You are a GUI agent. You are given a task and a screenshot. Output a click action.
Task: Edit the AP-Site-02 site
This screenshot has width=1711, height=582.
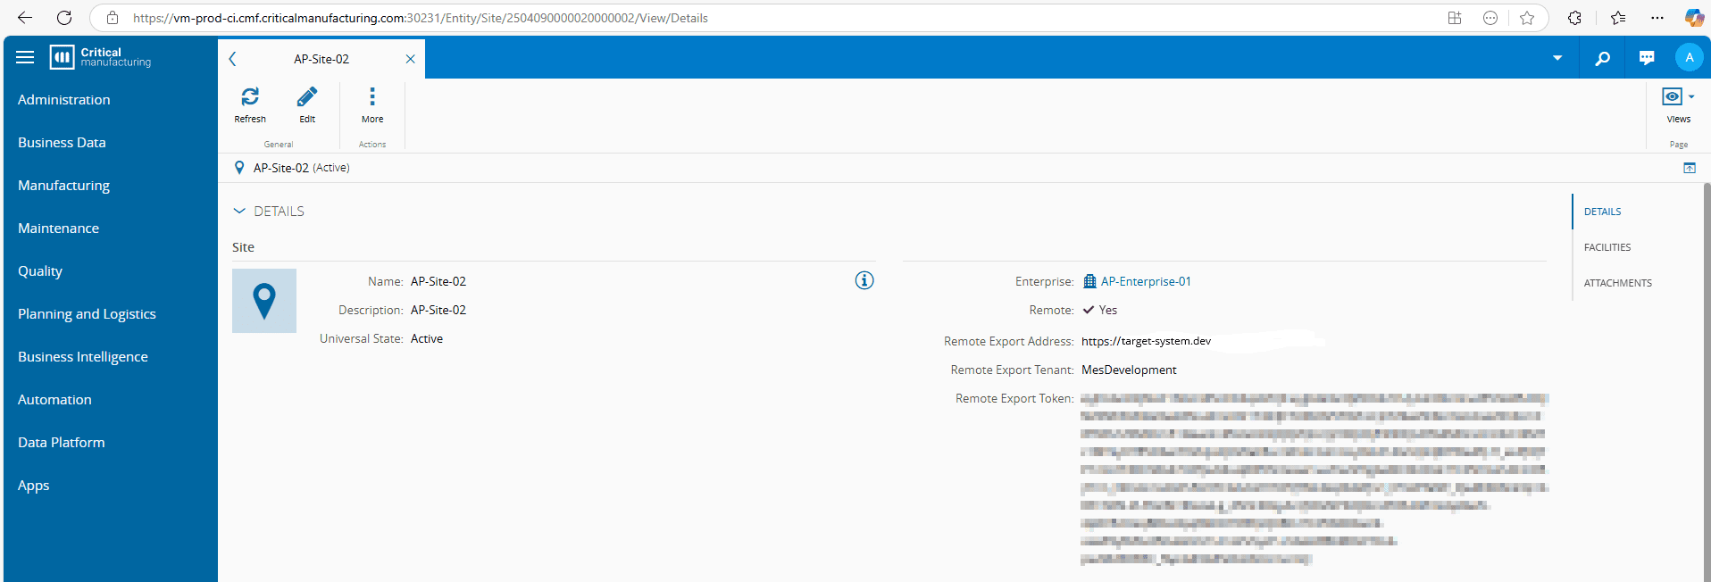coord(307,104)
